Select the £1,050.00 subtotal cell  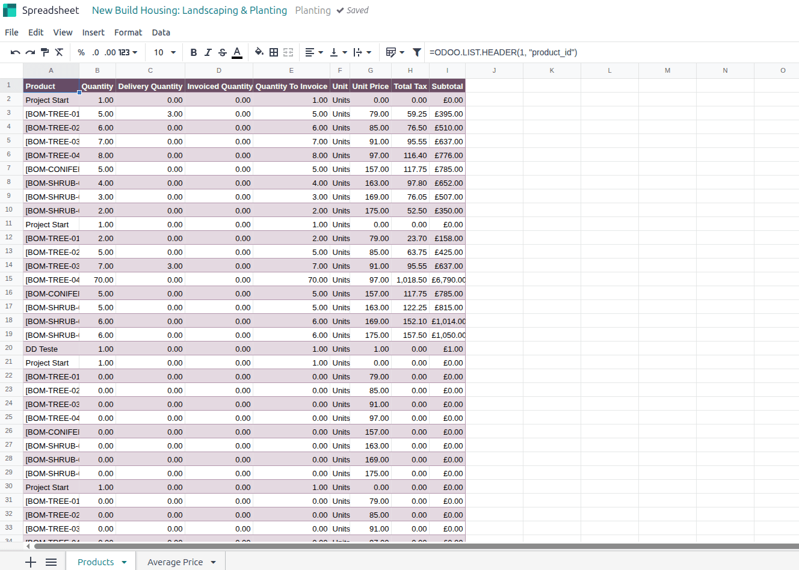(447, 335)
